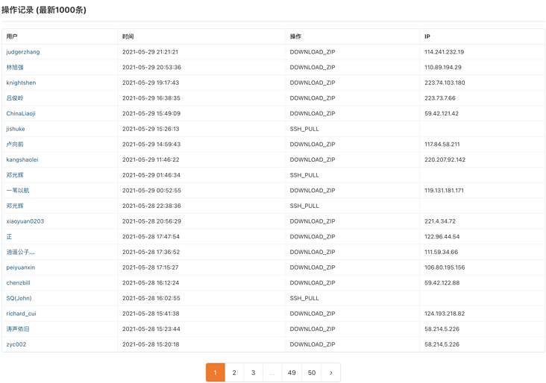
Task: Select timestamp 2021-05-28 16:02:55
Action: coord(151,298)
